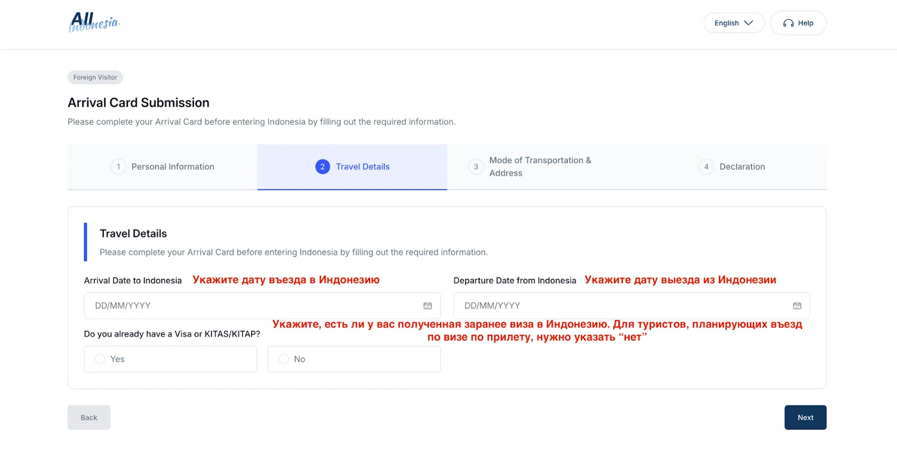
Task: Select No for Visa or KITAS/KITAP
Action: coord(284,359)
